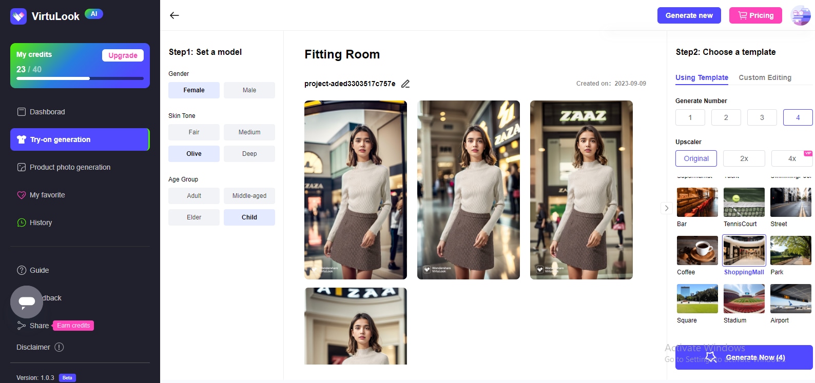Select Female gender option
The height and width of the screenshot is (383, 815).
[194, 90]
